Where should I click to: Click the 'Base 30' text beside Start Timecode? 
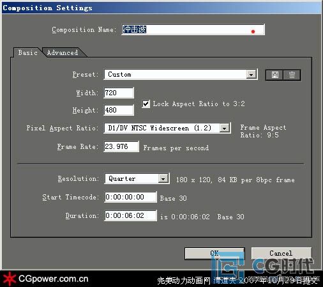[x=174, y=198]
